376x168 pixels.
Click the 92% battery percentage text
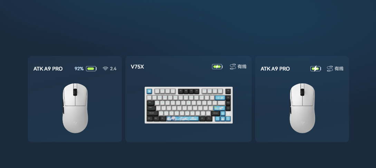pos(79,69)
